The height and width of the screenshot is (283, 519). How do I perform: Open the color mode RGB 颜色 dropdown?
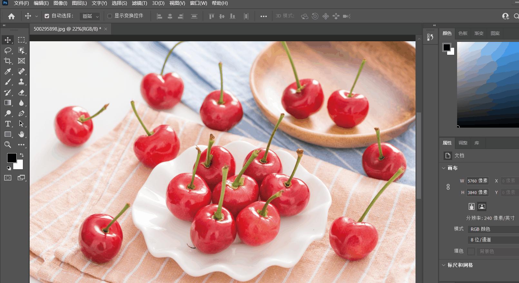[493, 229]
